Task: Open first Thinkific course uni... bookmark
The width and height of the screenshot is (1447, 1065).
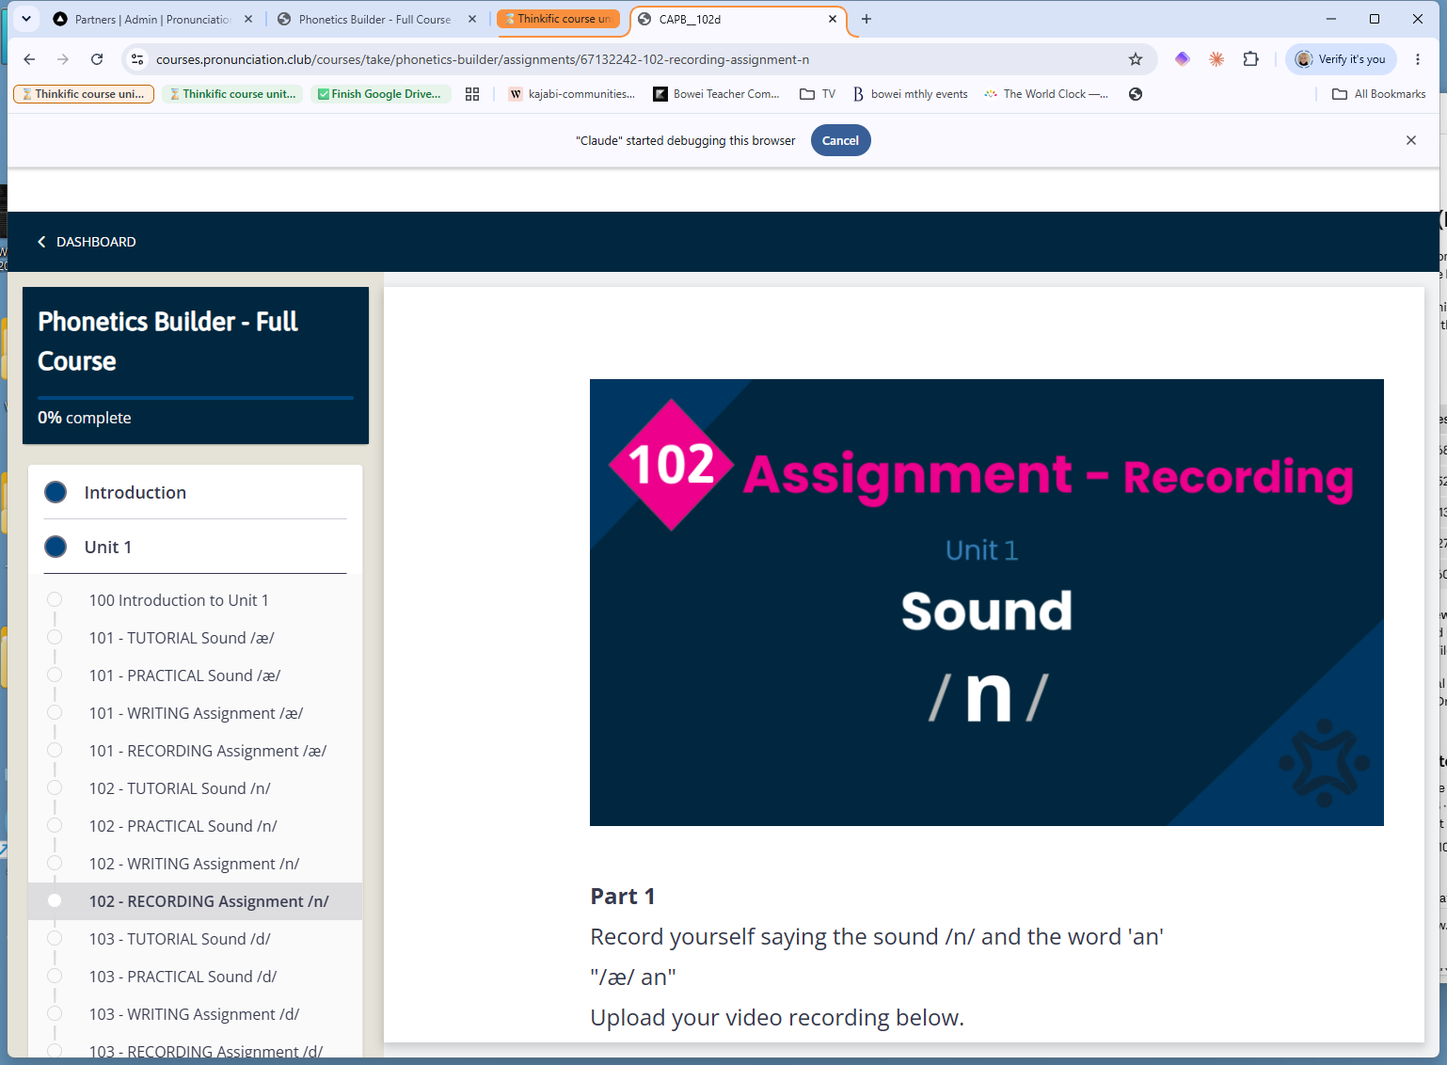Action: click(83, 94)
